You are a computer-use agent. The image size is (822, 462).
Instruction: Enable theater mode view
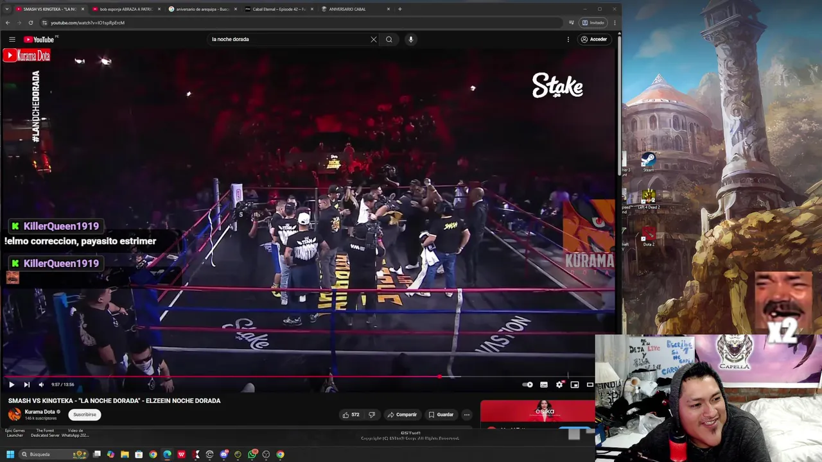click(x=590, y=384)
